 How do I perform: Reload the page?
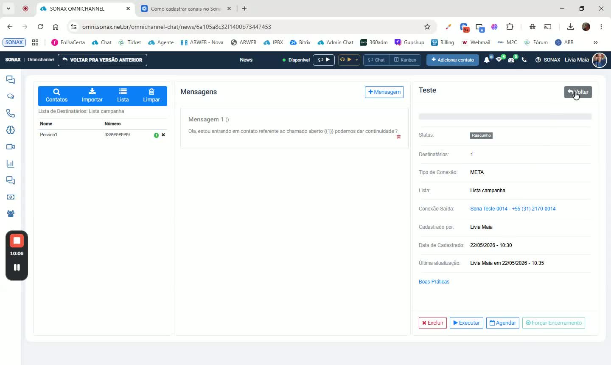coord(40,27)
